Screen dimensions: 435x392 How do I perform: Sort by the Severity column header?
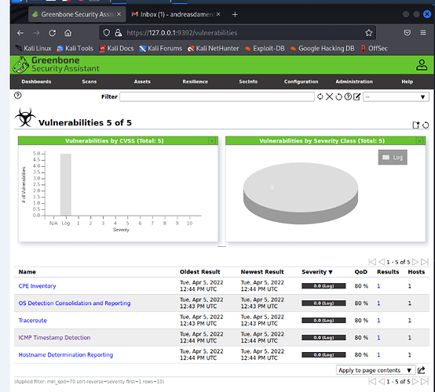point(316,272)
